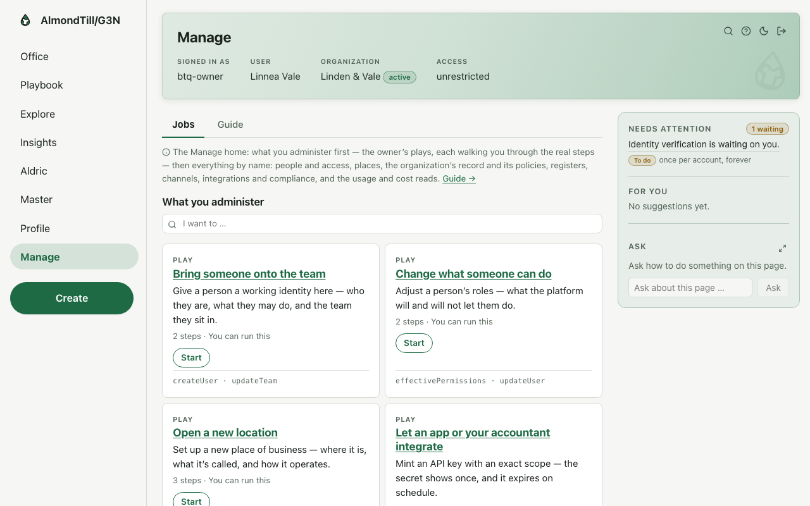Open the Bring someone onto the team link
Screen dimensions: 810x506
[x=249, y=274]
